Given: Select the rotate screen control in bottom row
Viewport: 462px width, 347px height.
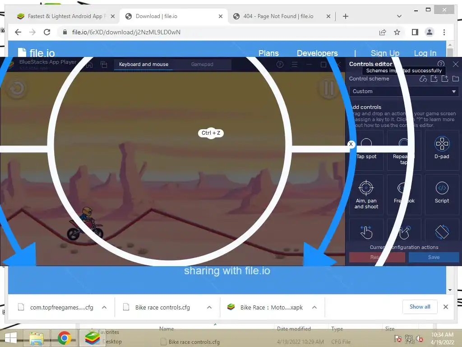Looking at the screenshot, I should coord(442,232).
